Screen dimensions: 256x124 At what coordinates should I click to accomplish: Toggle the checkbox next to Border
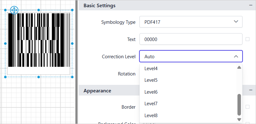pos(248,107)
